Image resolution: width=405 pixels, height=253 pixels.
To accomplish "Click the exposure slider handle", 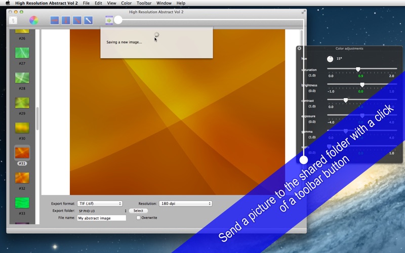I will pyautogui.click(x=362, y=116).
